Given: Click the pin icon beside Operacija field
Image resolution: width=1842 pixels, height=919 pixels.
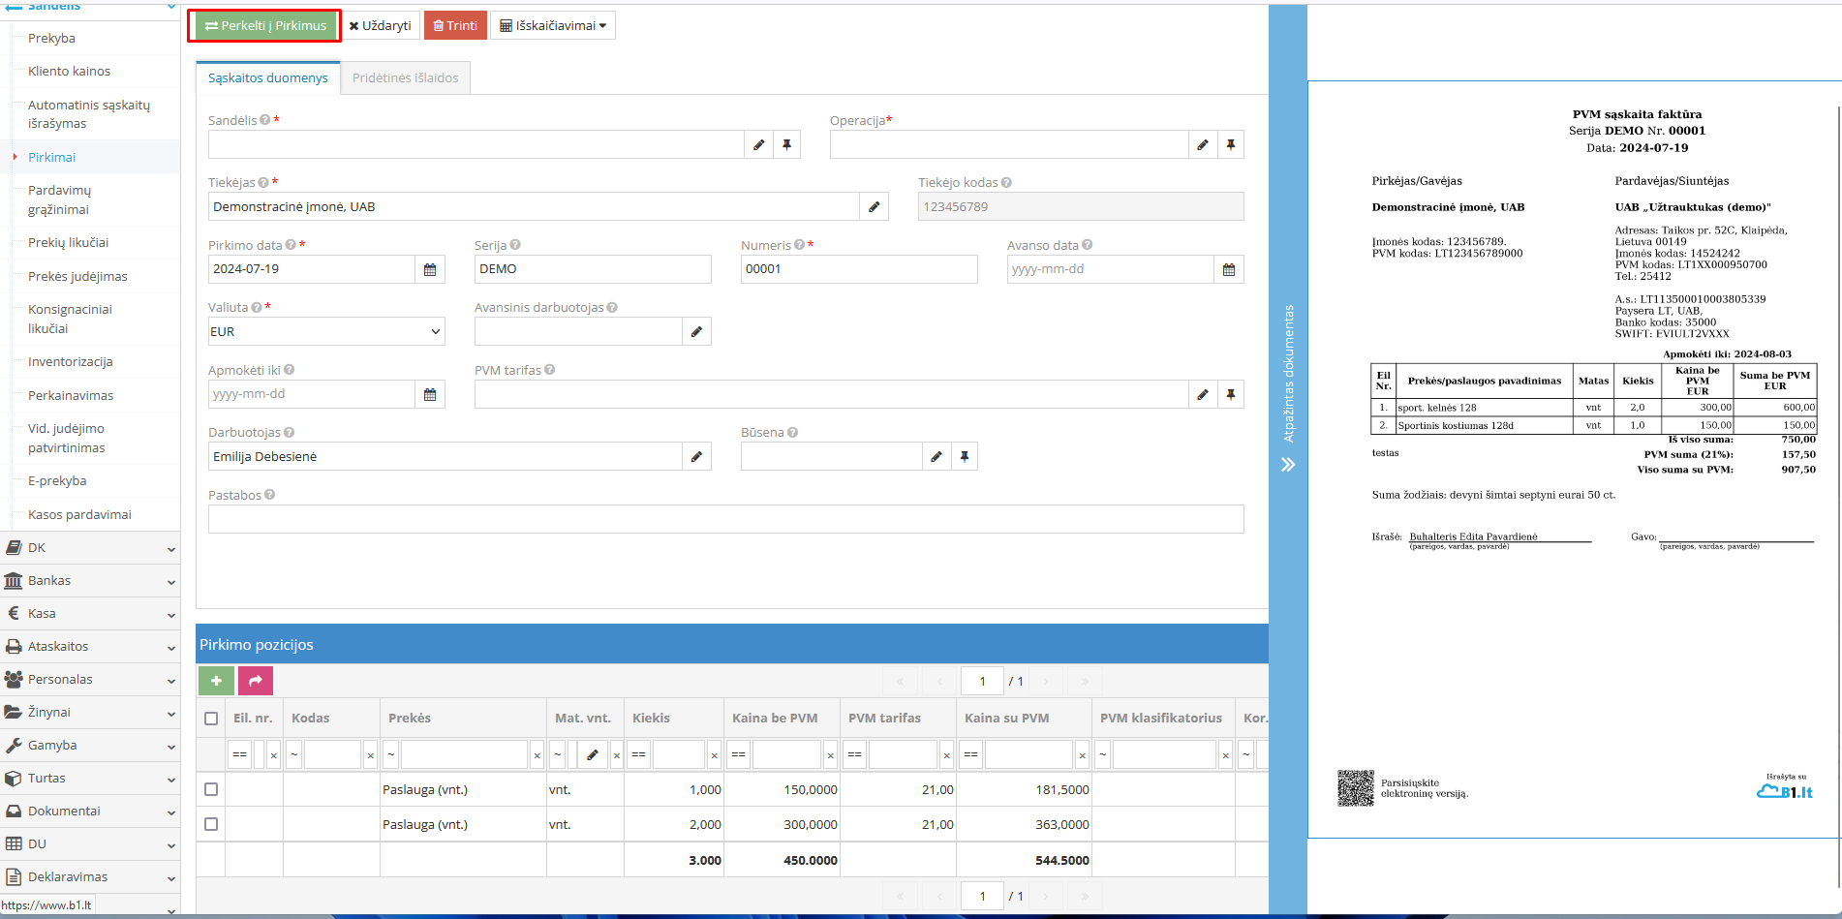Looking at the screenshot, I should (1230, 145).
